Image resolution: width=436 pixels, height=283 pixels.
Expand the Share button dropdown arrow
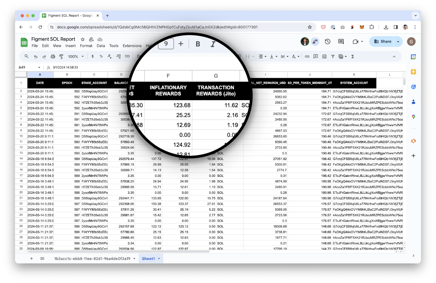pyautogui.click(x=398, y=42)
